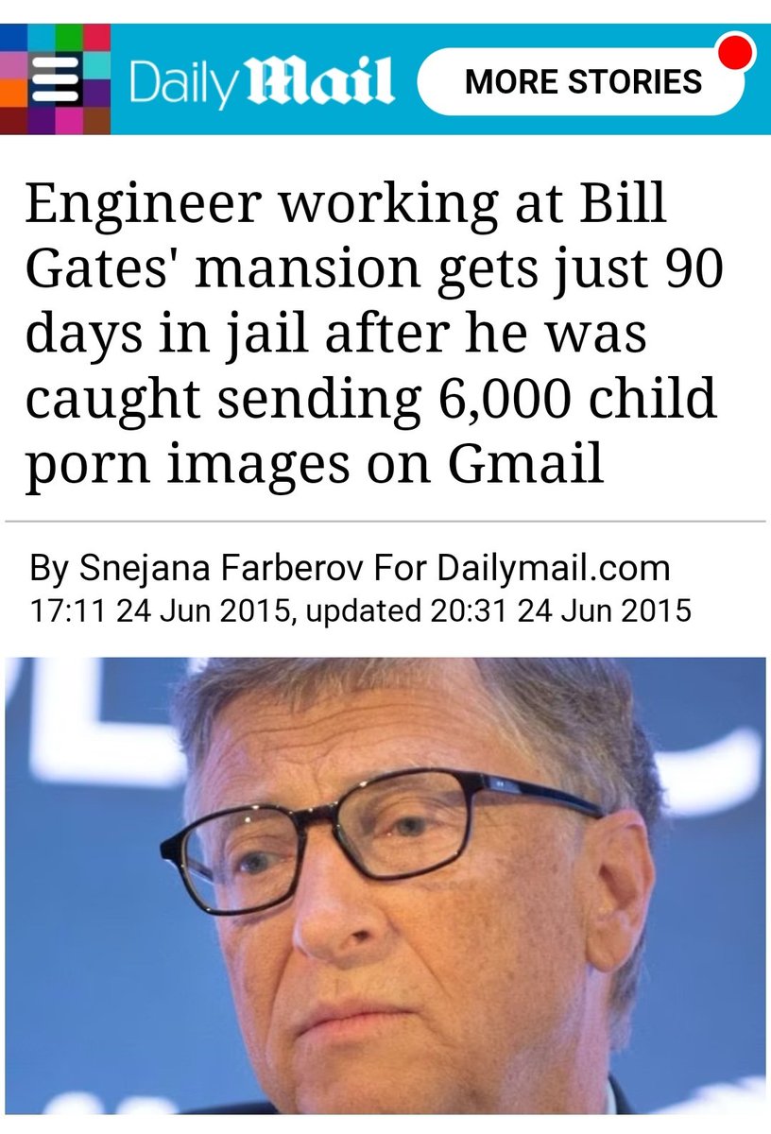Image resolution: width=771 pixels, height=1134 pixels.
Task: Click the gothic "Mail" wordmark
Action: [317, 82]
